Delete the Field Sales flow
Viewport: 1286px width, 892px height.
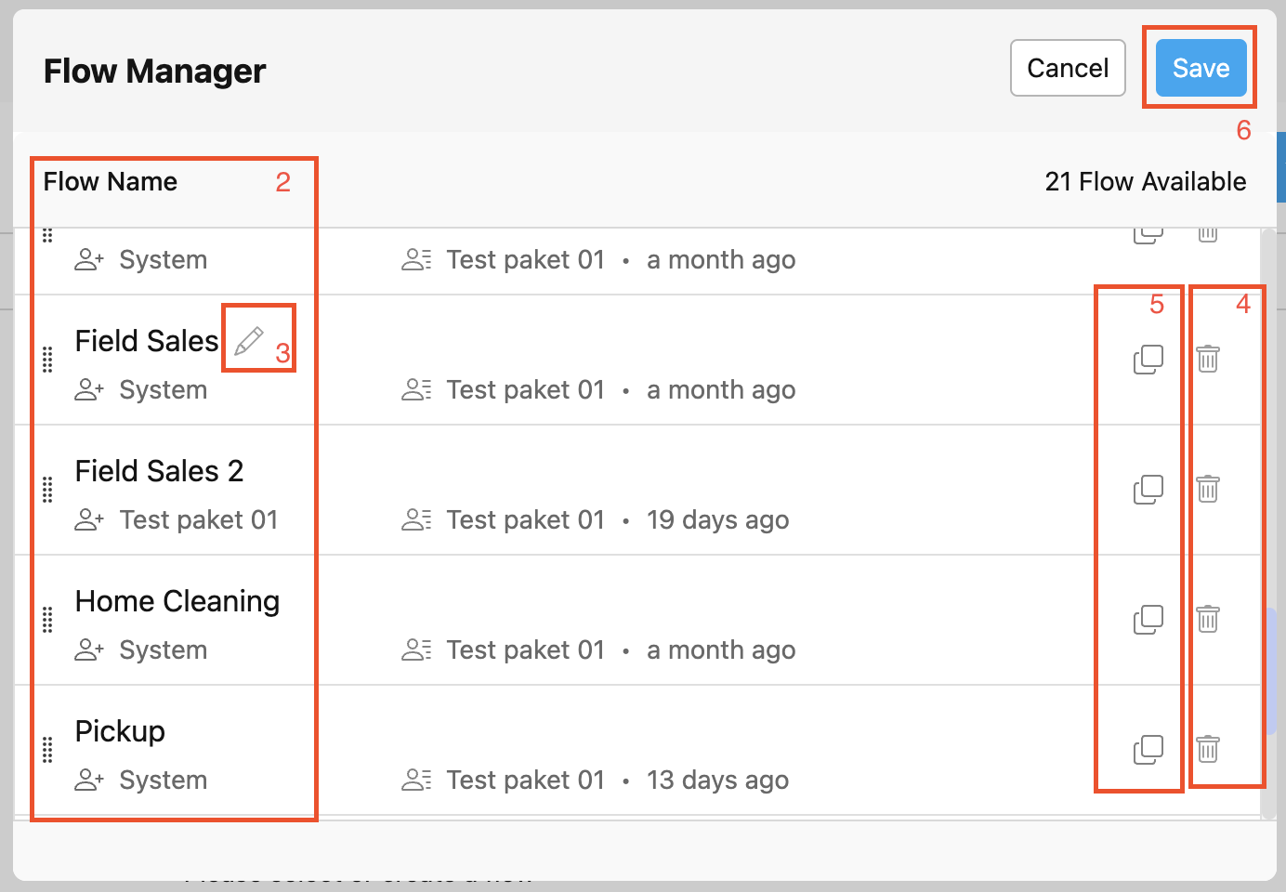pos(1207,360)
